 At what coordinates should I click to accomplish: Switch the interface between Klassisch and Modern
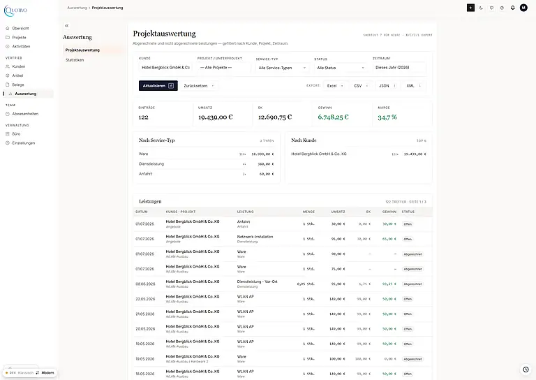point(37,373)
